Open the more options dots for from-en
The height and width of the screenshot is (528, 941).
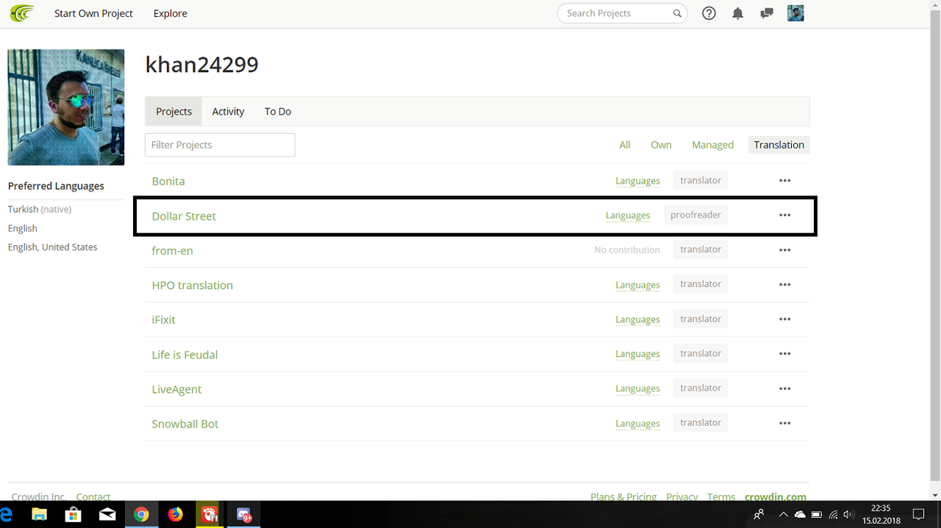tap(784, 250)
